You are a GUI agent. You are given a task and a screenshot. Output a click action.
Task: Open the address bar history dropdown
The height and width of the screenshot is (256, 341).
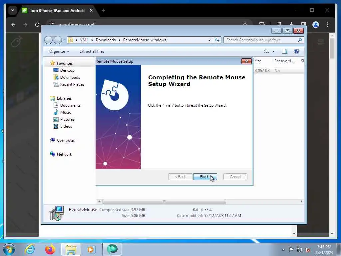209,40
